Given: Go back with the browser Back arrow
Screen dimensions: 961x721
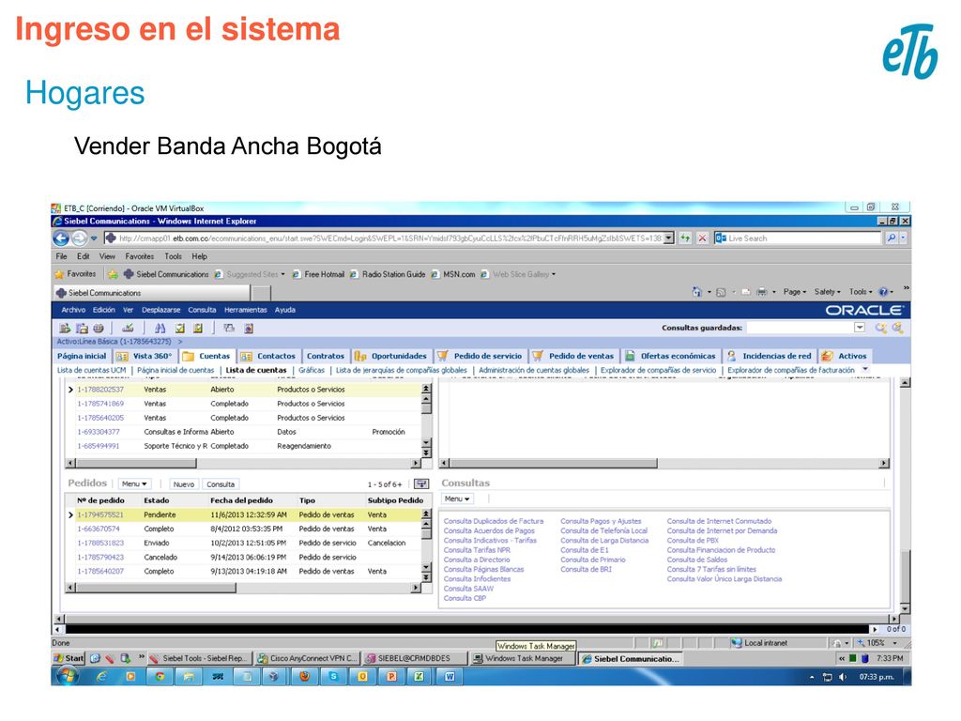Looking at the screenshot, I should tap(61, 238).
